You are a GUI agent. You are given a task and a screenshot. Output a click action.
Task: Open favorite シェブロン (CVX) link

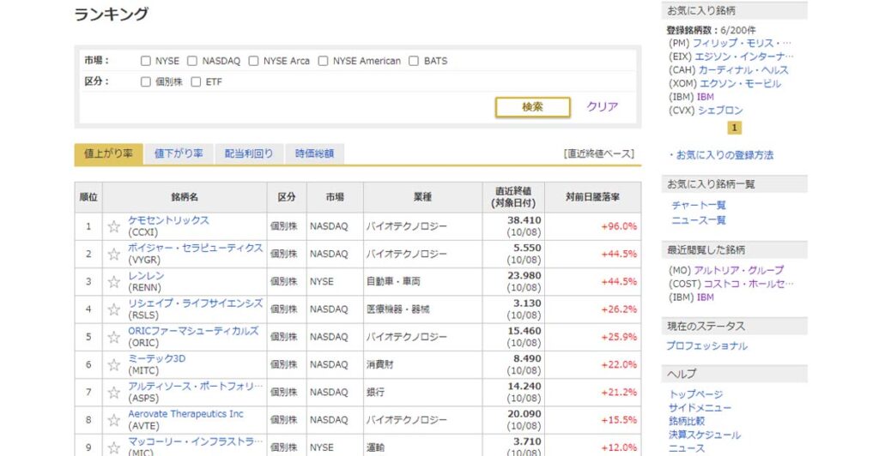[720, 111]
